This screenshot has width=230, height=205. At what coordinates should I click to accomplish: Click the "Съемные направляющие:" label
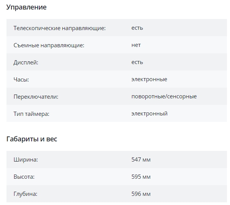tap(49, 45)
